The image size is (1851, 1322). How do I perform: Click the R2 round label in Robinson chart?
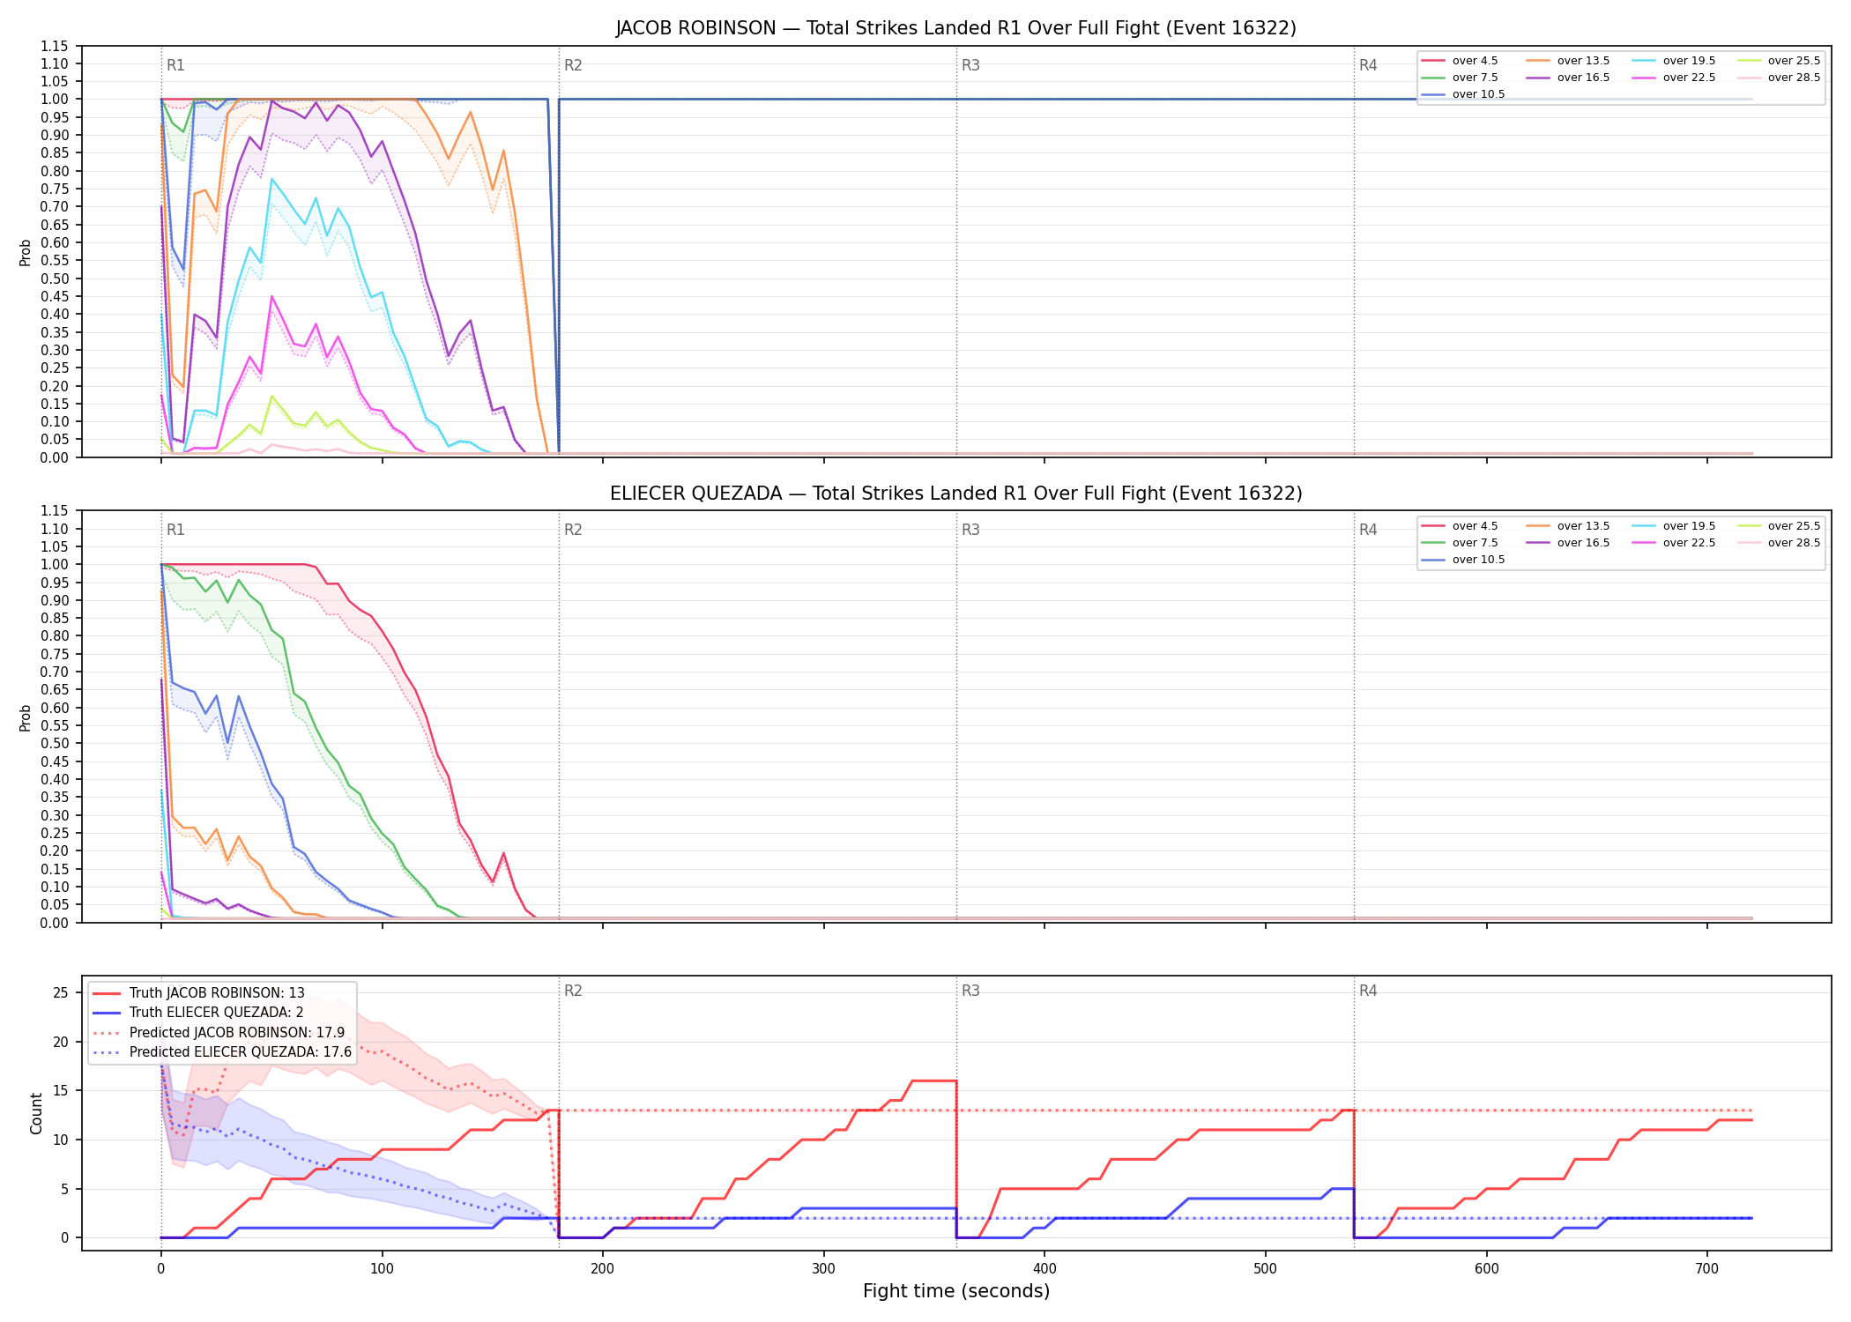pos(573,65)
